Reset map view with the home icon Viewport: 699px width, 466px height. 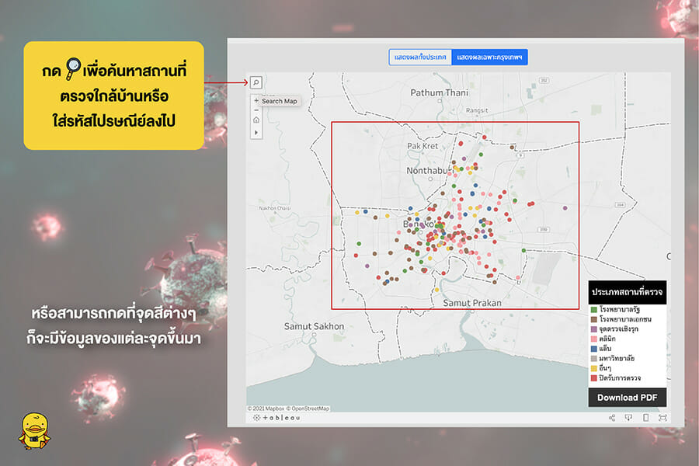(256, 120)
